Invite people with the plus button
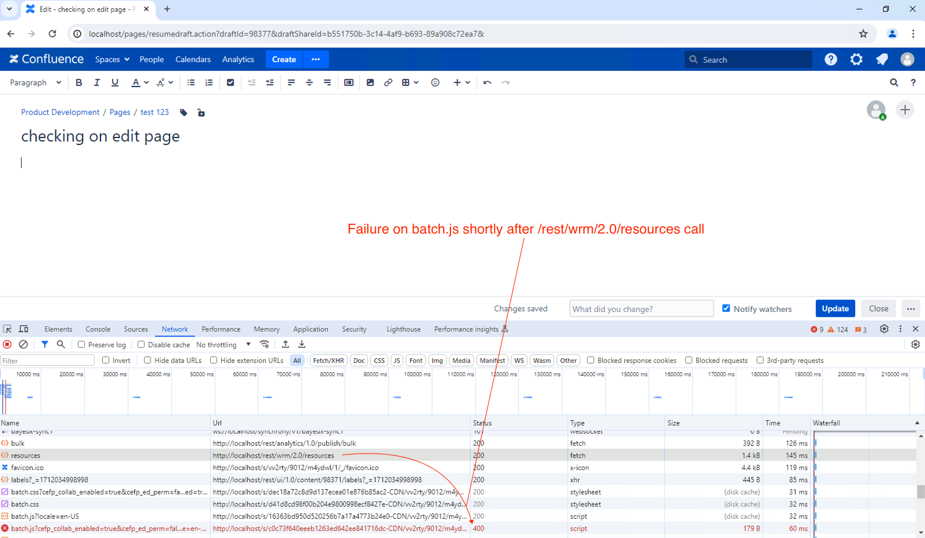 pyautogui.click(x=905, y=110)
